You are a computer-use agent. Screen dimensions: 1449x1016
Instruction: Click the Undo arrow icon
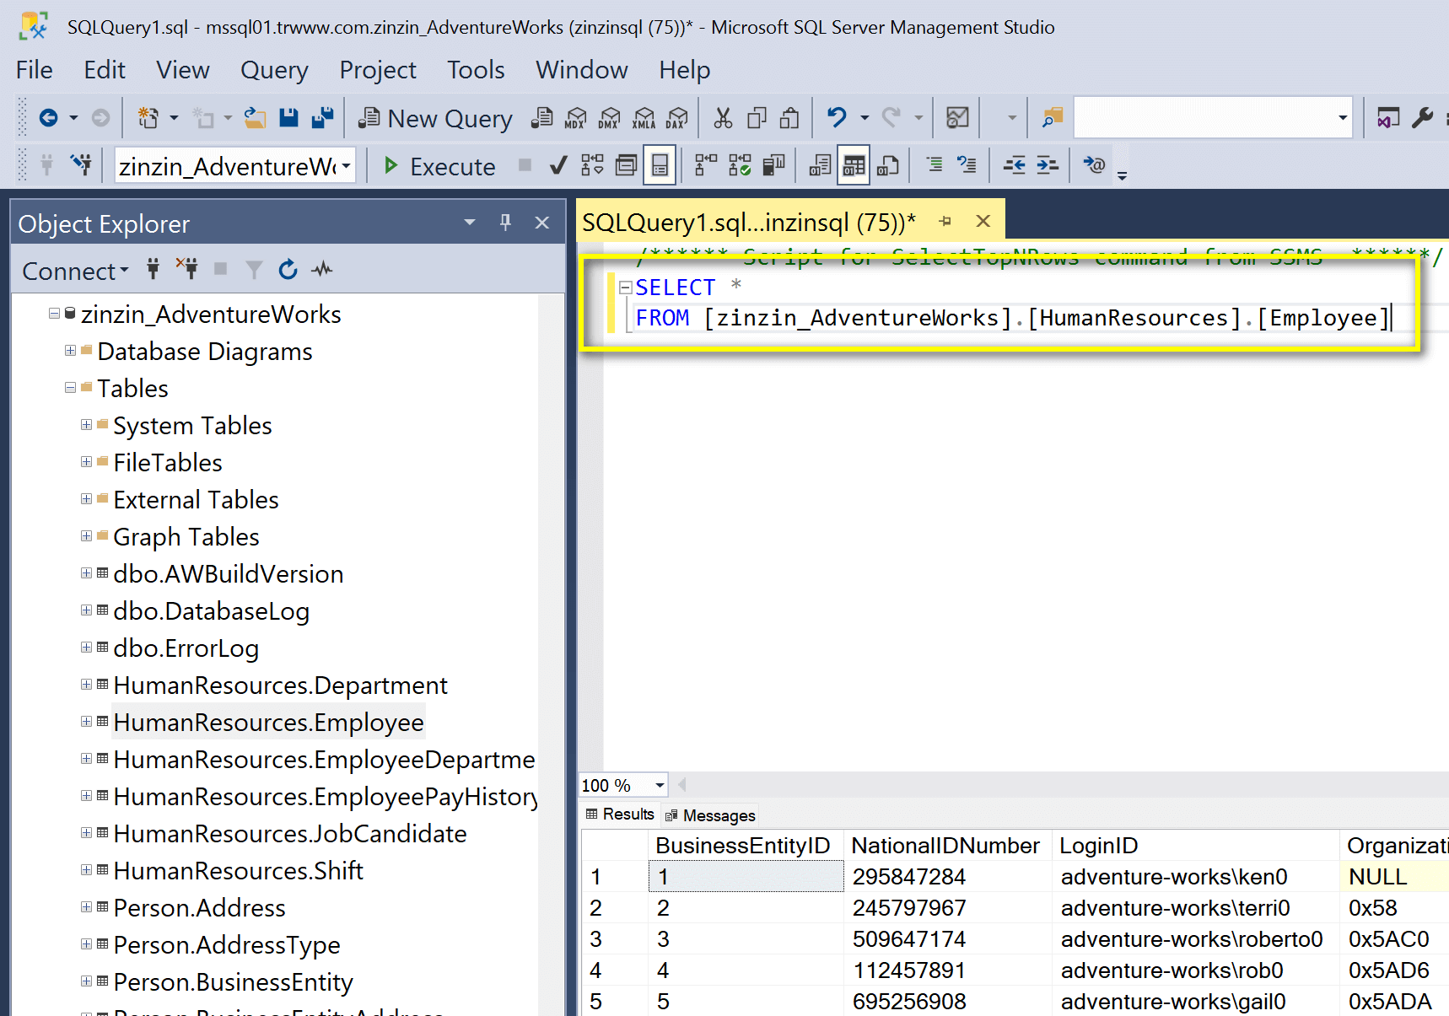837,118
